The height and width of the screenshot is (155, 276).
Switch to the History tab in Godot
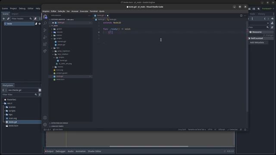(261, 14)
